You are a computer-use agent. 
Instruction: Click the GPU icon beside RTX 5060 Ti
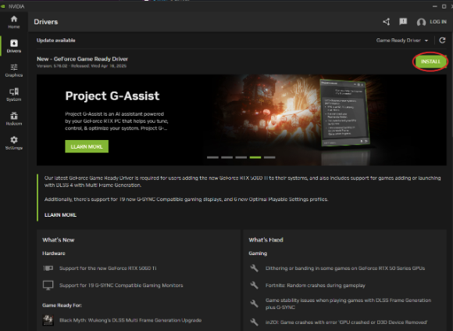click(48, 268)
